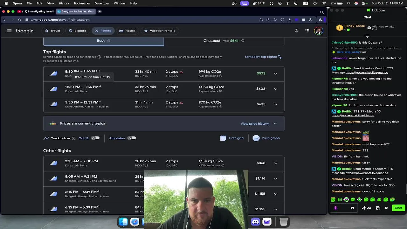
Task: Open a new browser tab with plus
Action: [100, 11]
